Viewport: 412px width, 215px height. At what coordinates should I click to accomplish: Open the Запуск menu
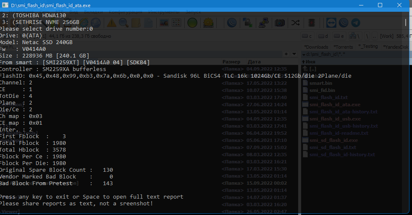[x=193, y=12]
